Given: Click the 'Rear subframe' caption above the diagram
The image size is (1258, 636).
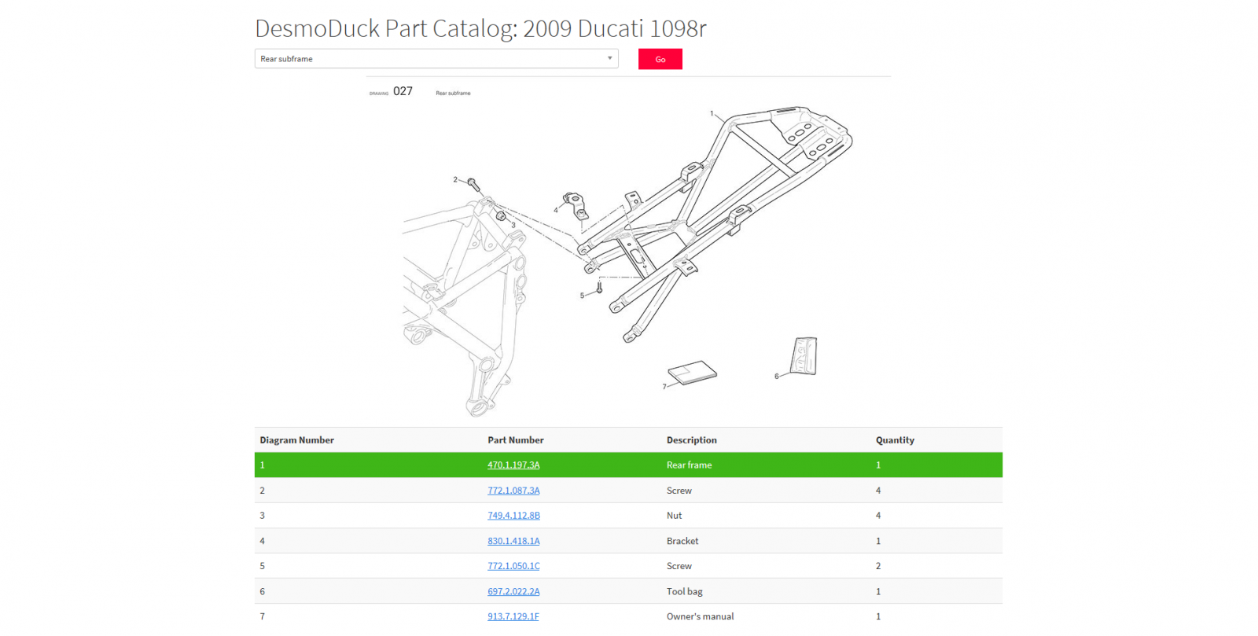Looking at the screenshot, I should pos(454,93).
